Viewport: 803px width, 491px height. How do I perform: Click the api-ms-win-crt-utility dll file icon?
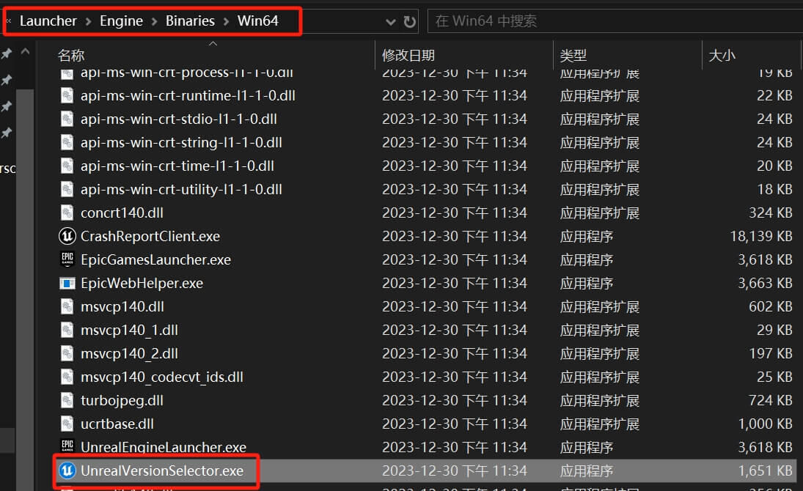[67, 189]
